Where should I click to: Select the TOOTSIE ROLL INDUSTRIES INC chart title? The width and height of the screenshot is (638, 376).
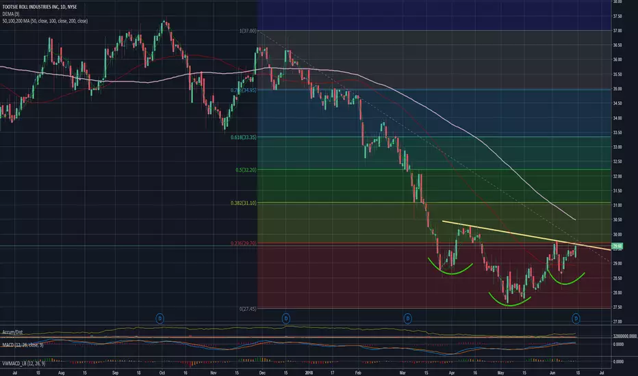pos(39,7)
